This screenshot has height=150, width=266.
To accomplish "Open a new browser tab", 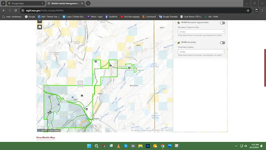I will coord(88,3).
